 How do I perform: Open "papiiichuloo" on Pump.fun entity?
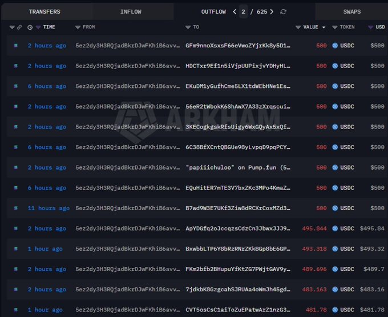pyautogui.click(x=238, y=167)
